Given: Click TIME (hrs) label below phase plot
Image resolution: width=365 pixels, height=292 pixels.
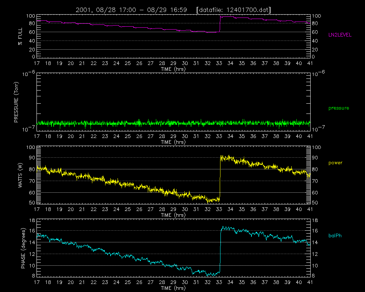Looking at the screenshot, I should [173, 288].
